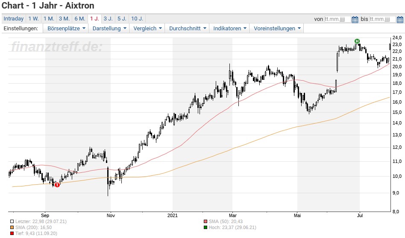Screen dimensions: 405x238
Task: Click the white Letzter legend swatch
Action: pos(12,221)
